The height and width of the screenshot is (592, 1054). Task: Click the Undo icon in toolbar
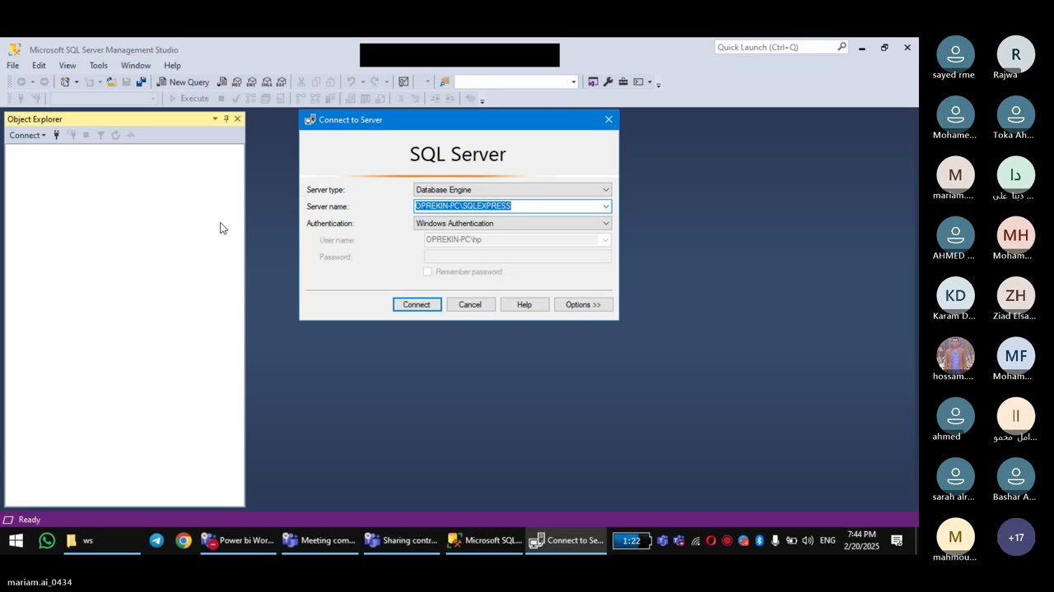point(351,81)
